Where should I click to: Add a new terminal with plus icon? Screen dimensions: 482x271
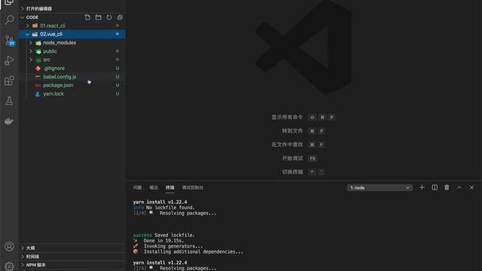tap(422, 187)
